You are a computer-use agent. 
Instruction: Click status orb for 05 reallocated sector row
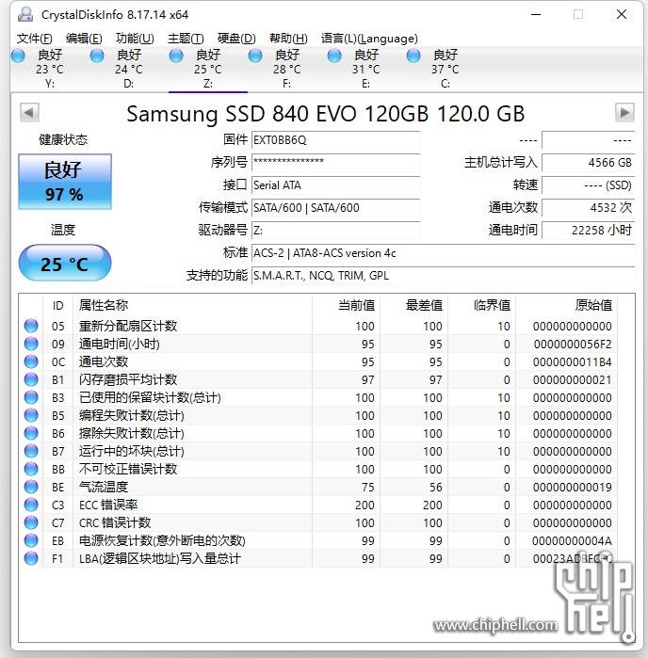[x=31, y=326]
